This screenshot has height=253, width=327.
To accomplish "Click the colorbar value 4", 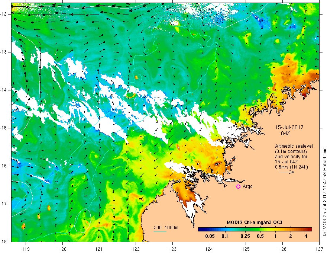I will pos(306,236).
